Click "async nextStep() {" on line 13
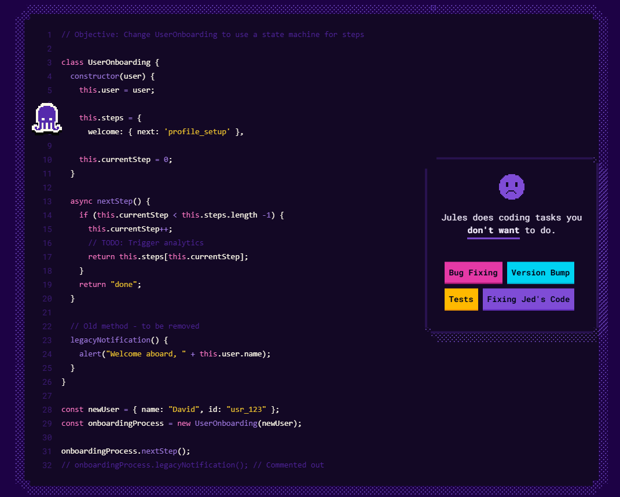The image size is (620, 497). click(111, 201)
